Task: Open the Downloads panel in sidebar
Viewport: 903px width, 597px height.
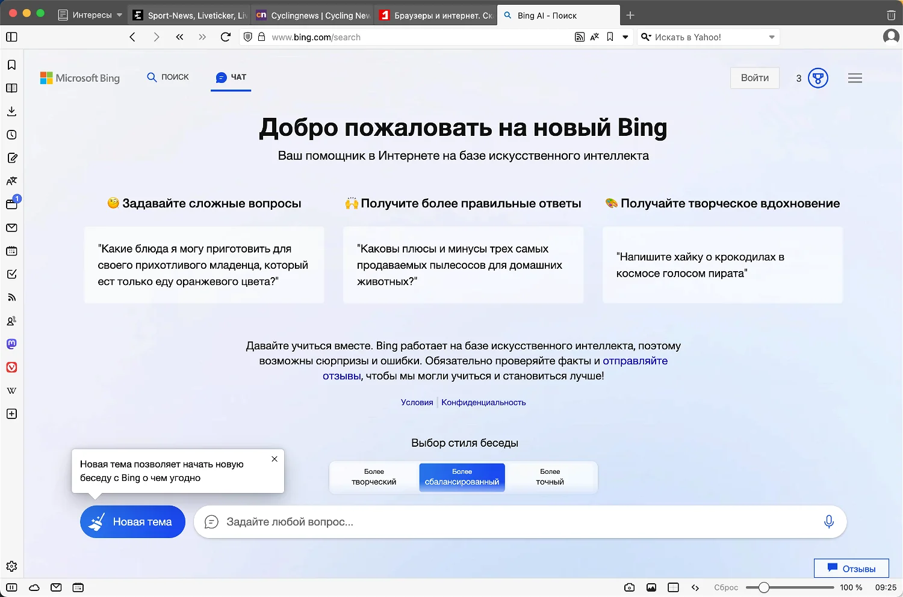Action: [11, 111]
